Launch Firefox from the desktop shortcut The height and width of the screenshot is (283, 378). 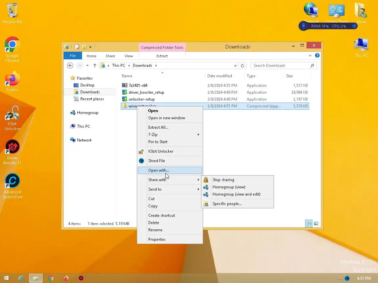(12, 81)
